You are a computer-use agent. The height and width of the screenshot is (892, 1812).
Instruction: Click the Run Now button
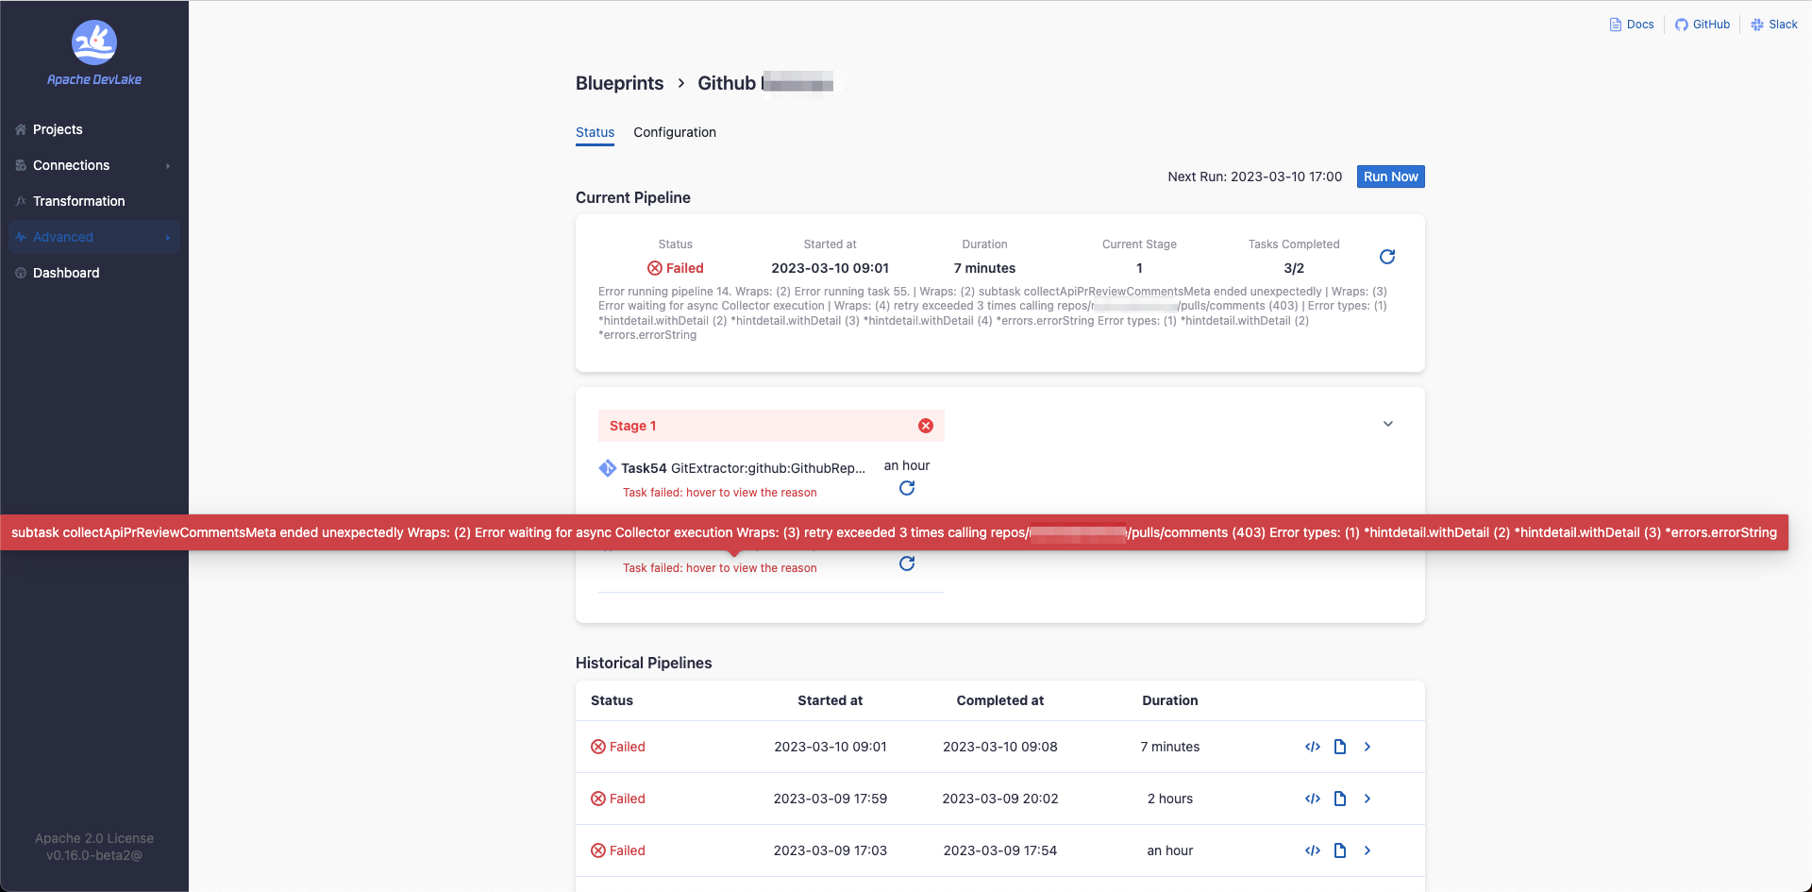(1390, 177)
